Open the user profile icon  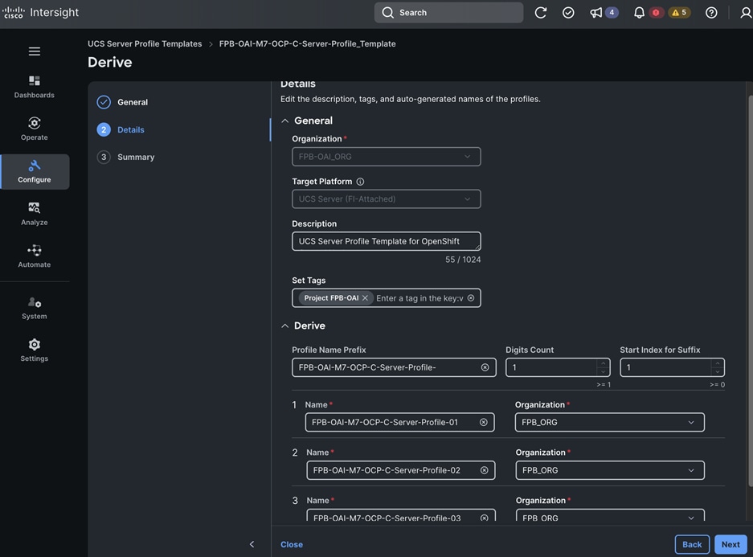point(746,13)
